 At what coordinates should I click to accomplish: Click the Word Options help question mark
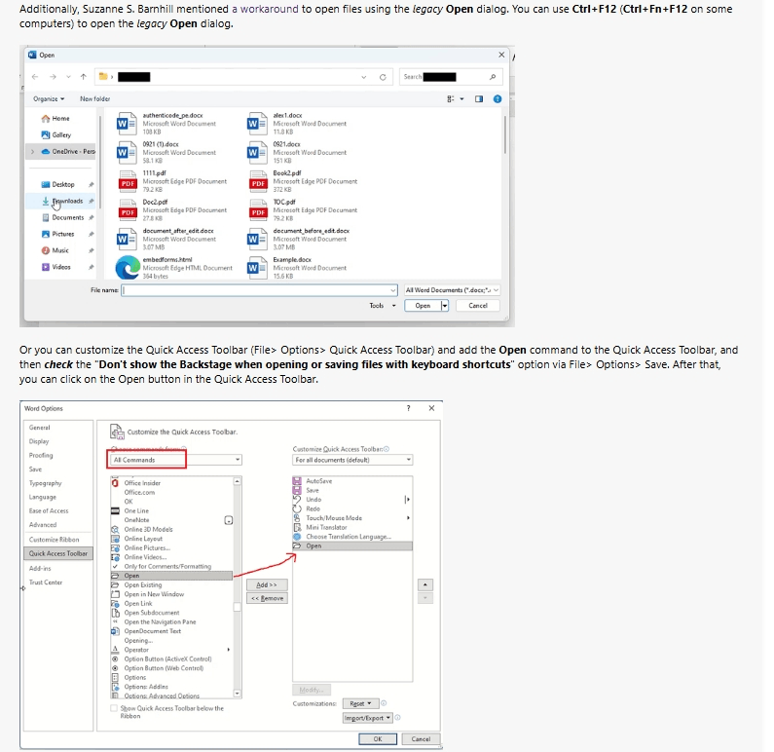point(408,408)
